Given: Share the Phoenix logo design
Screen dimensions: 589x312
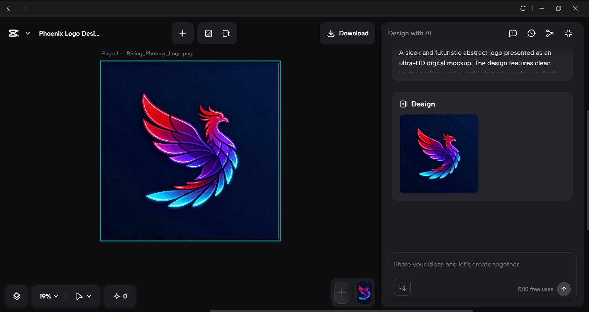Looking at the screenshot, I should 550,33.
